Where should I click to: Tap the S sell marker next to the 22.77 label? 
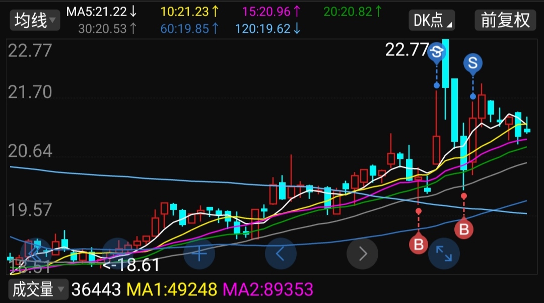[x=436, y=53]
